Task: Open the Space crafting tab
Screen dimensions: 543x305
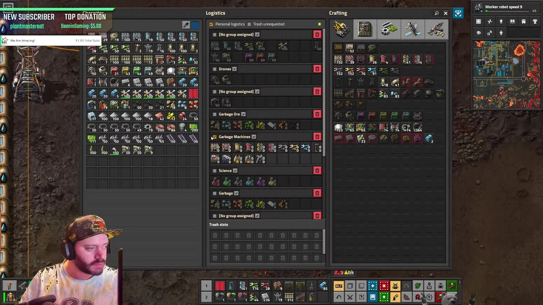Action: point(412,29)
